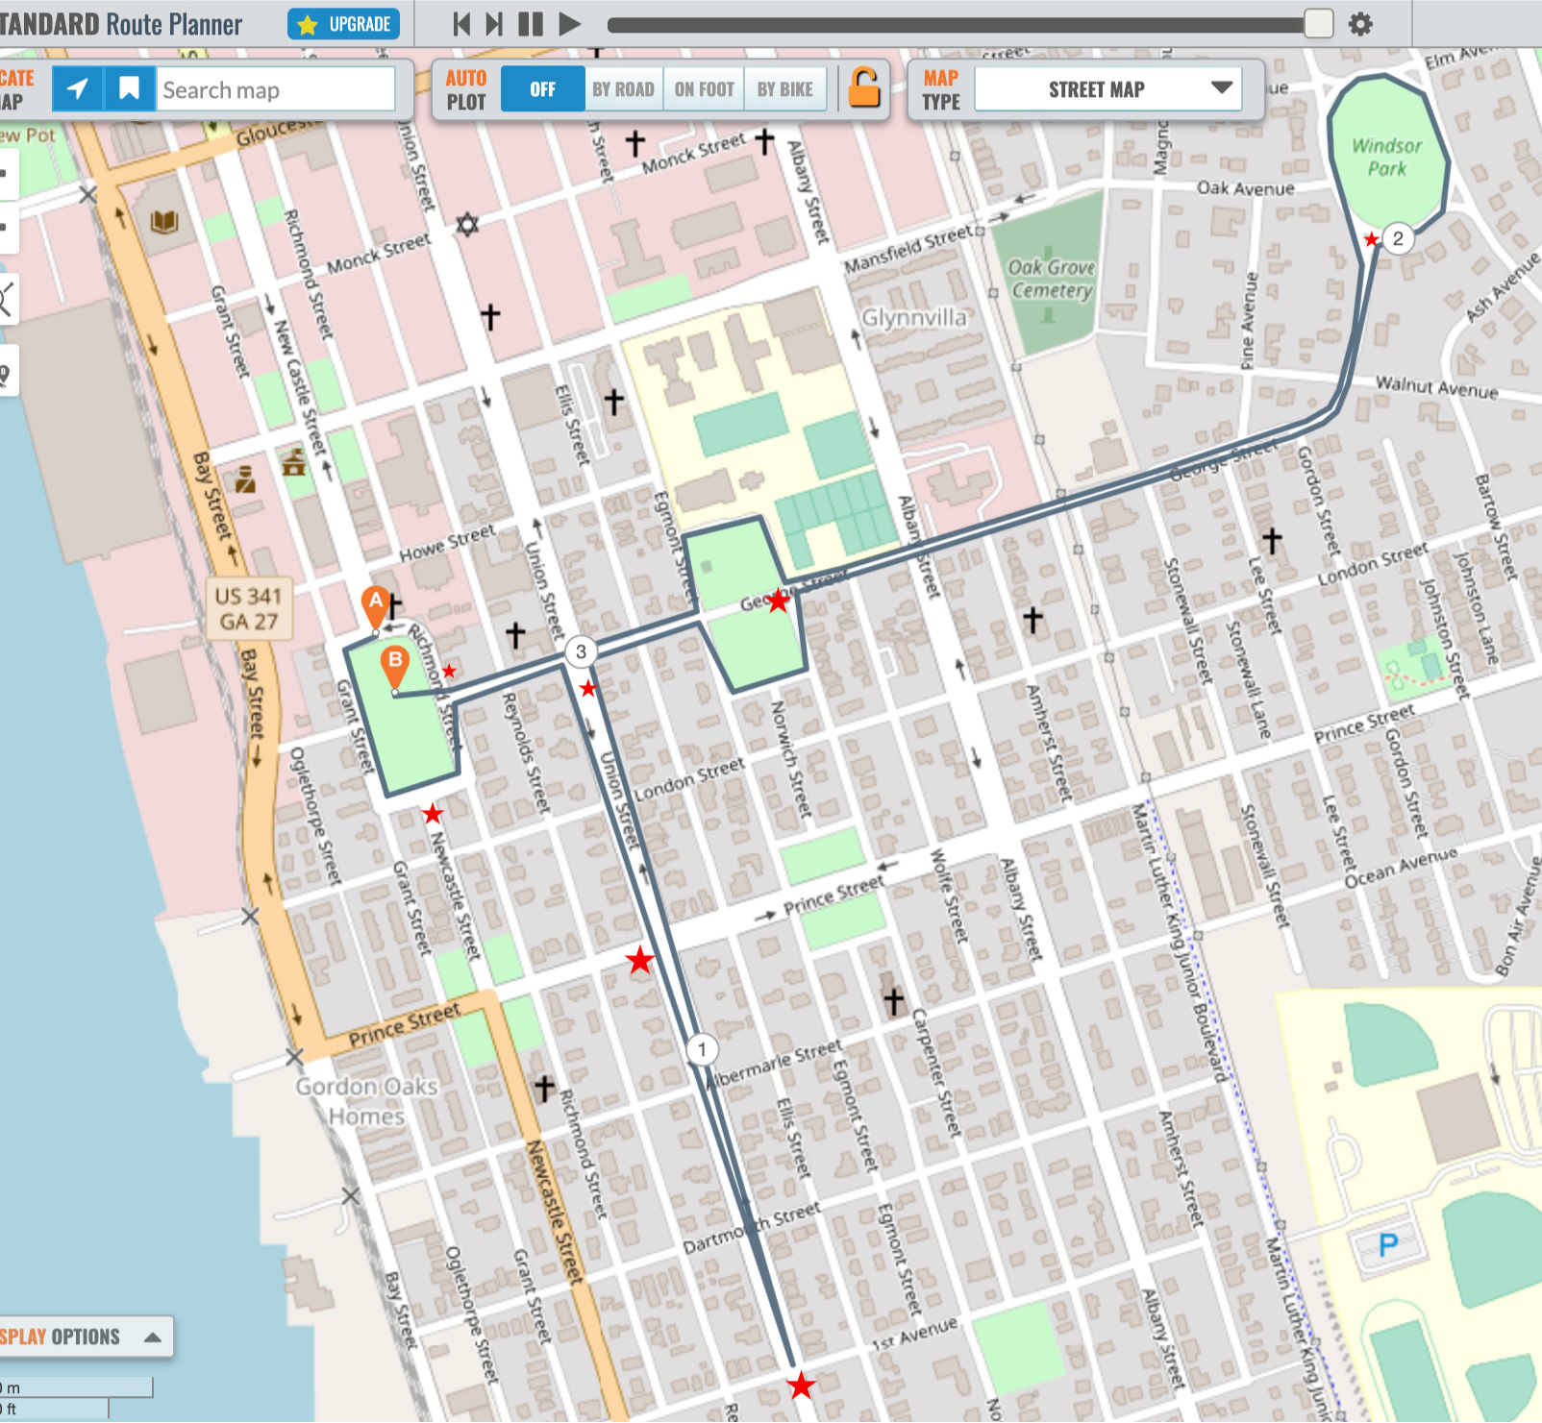
Task: Open the STREET MAP type dropdown
Action: pyautogui.click(x=1108, y=89)
